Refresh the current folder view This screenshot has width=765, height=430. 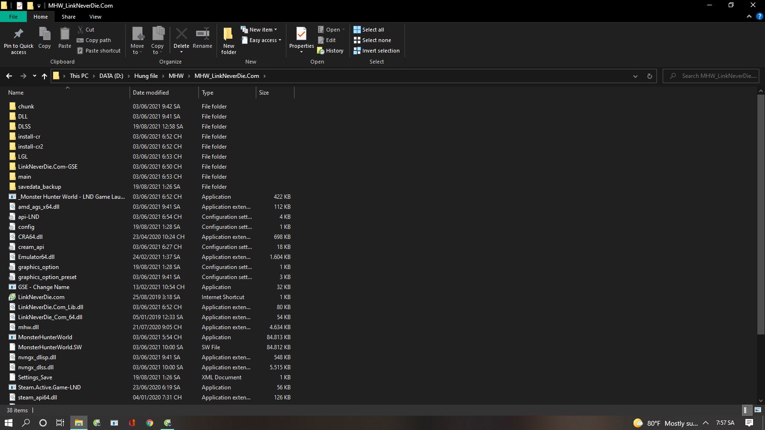tap(649, 76)
